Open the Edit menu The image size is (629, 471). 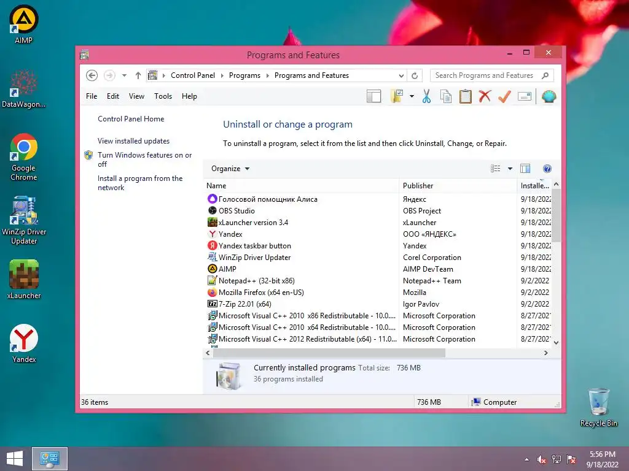(x=113, y=96)
